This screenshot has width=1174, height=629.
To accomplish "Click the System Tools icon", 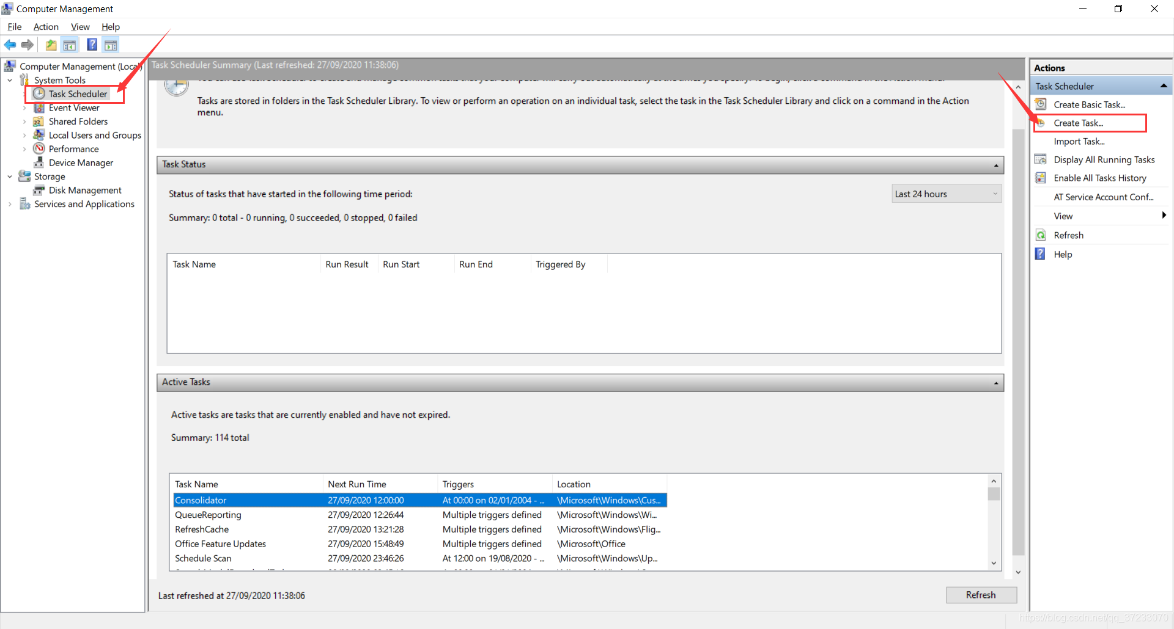I will (24, 80).
